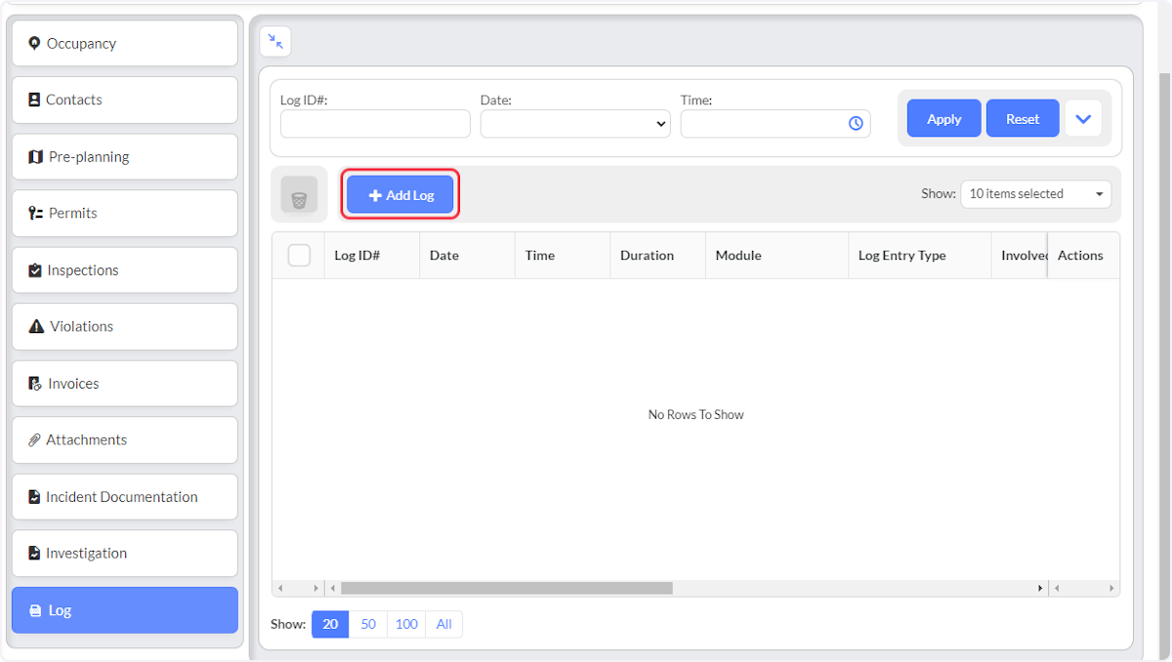Screen dimensions: 1172x662
Task: Click the table scroll right arrow
Action: (x=1040, y=589)
